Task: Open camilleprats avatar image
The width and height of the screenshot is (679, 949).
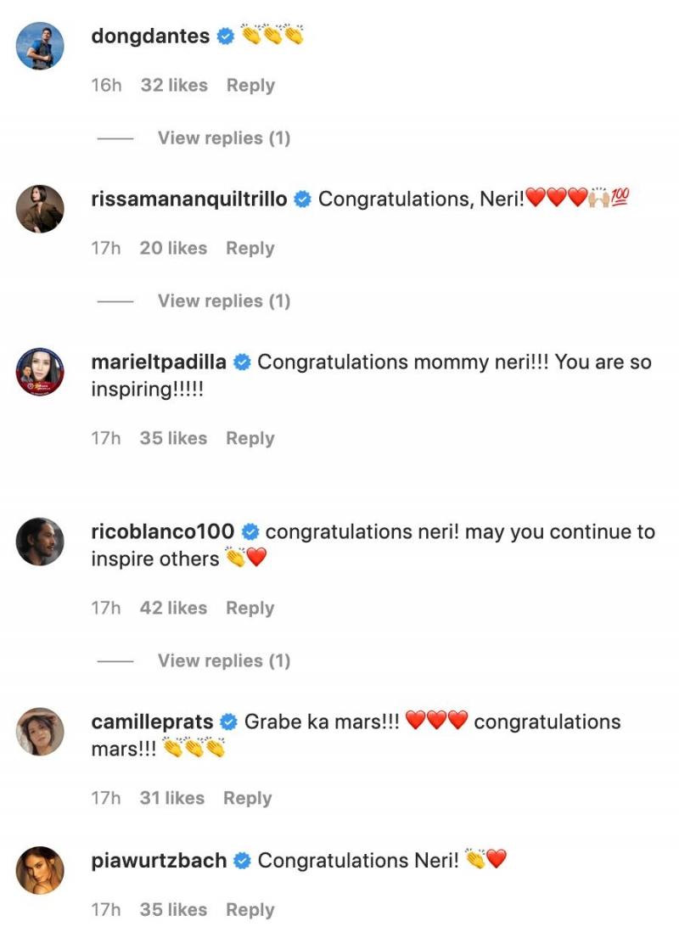Action: tap(40, 732)
